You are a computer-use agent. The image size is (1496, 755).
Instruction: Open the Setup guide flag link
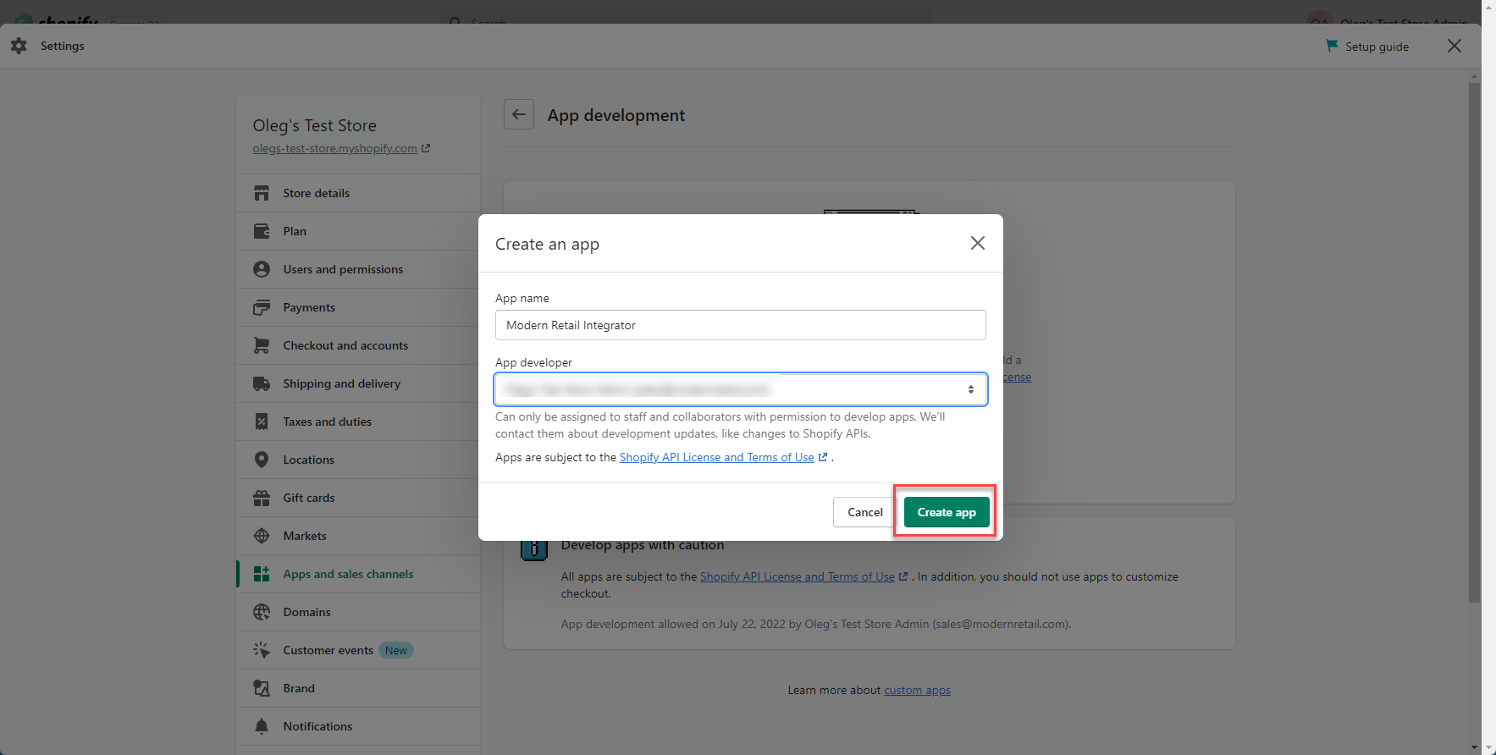click(x=1367, y=46)
